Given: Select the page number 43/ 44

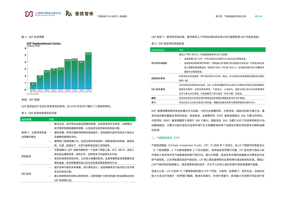Looking at the screenshot, I should (258, 16).
